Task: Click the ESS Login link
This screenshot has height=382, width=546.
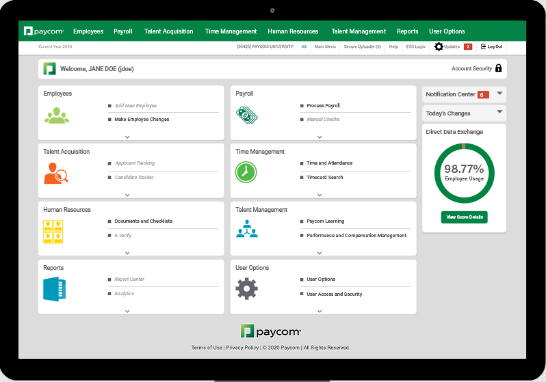Action: [415, 46]
